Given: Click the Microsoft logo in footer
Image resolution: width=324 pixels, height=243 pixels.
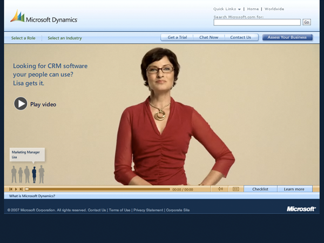Looking at the screenshot, I should point(301,209).
